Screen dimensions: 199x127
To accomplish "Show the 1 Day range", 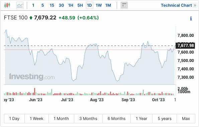I will 14,119.
